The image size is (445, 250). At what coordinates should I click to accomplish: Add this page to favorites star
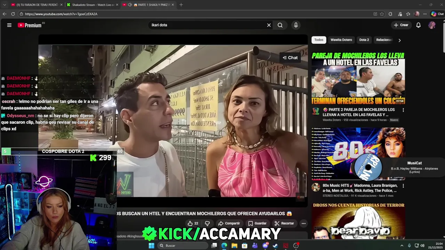382,14
